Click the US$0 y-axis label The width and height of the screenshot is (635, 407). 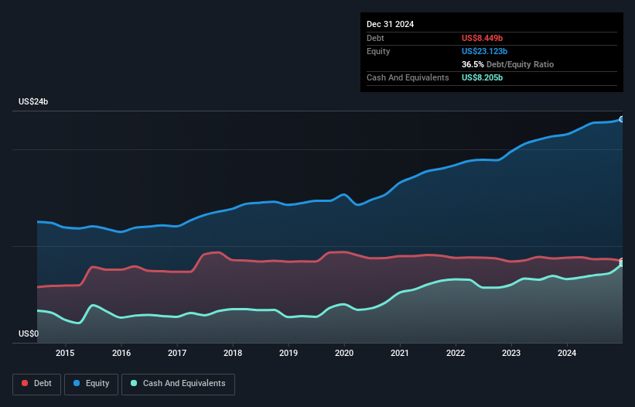30,334
